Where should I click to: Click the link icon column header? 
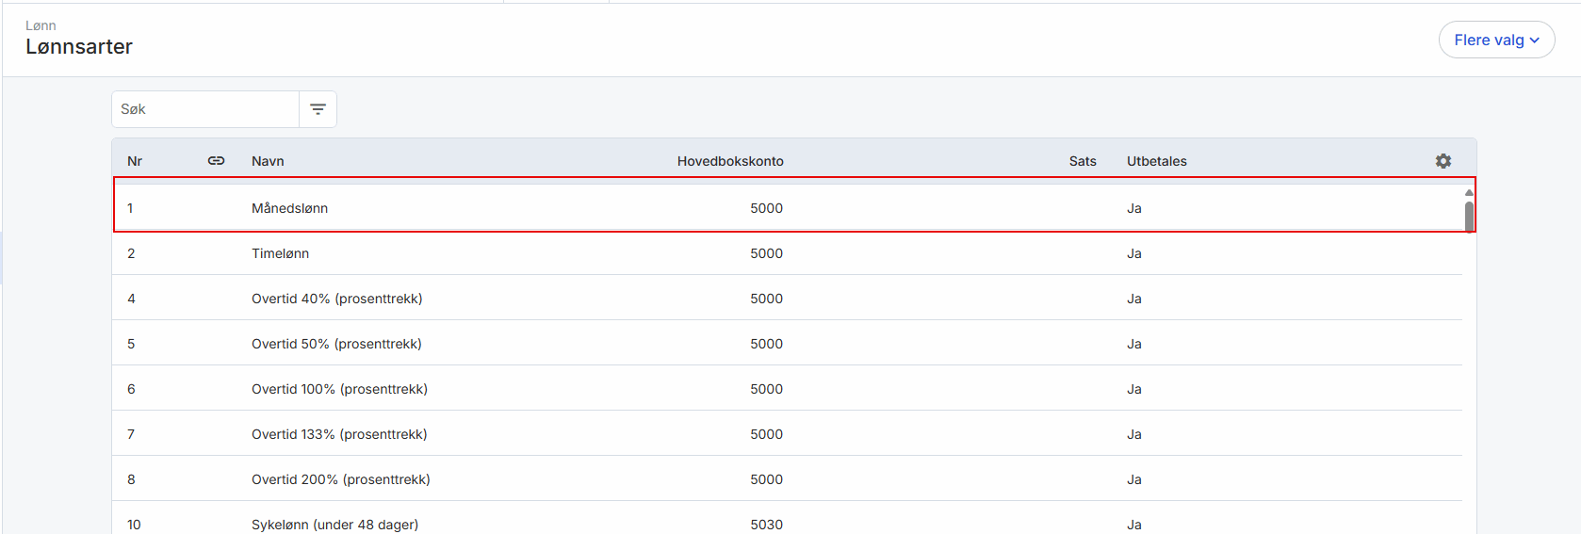[x=216, y=161]
